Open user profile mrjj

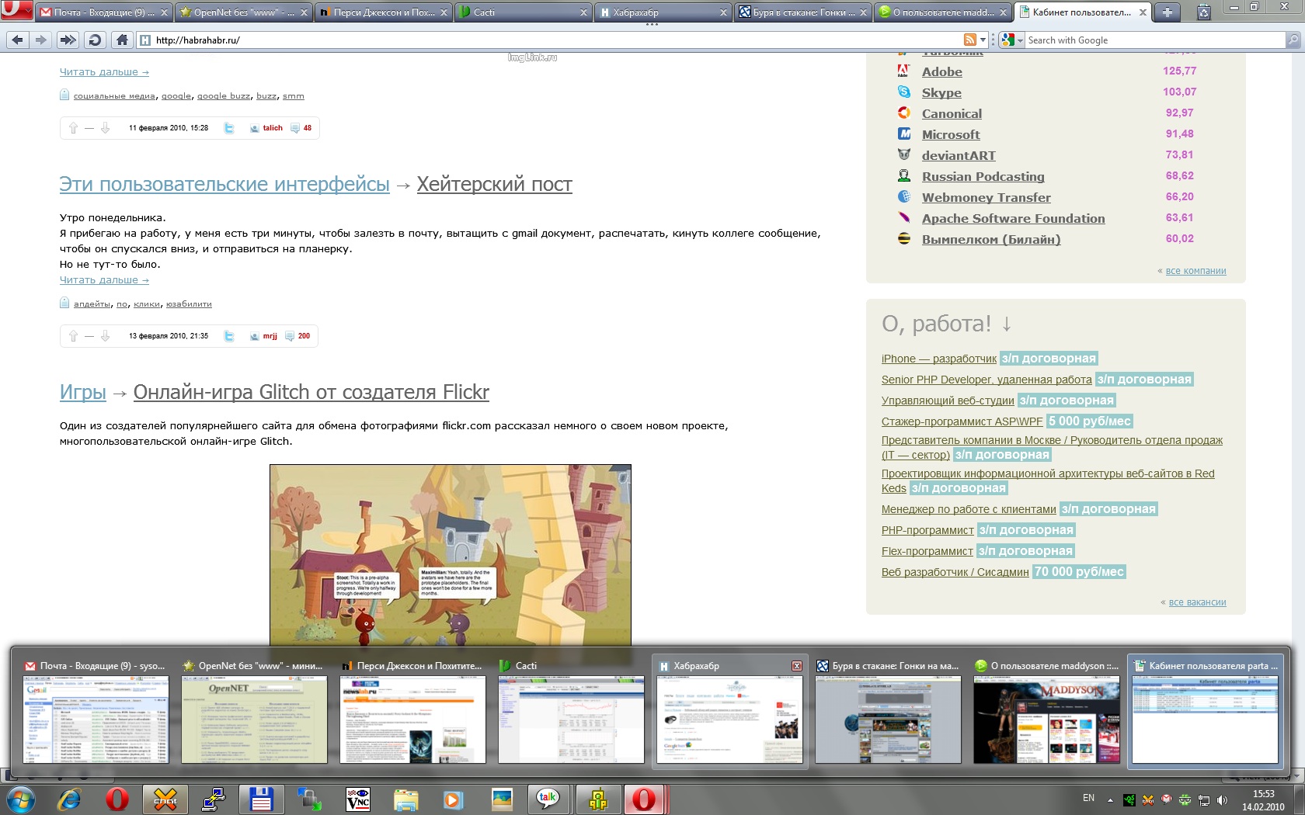[270, 336]
